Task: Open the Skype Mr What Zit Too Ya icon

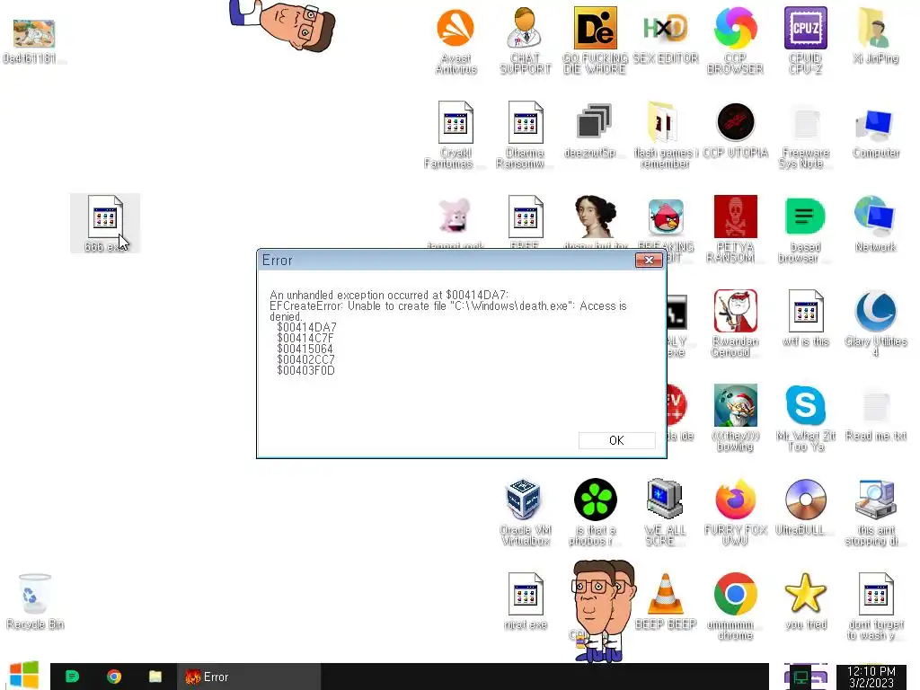Action: point(806,418)
